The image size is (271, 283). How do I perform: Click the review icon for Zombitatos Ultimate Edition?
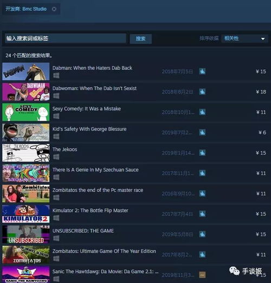pyautogui.click(x=202, y=254)
